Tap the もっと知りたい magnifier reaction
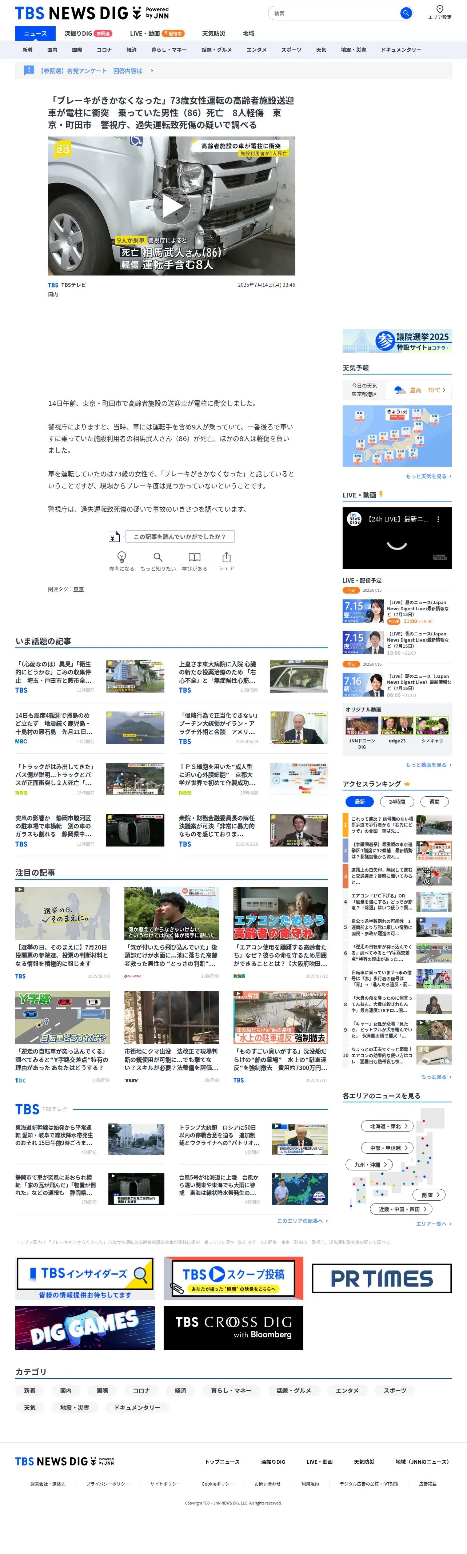This screenshot has height=1554, width=467. coord(158,560)
